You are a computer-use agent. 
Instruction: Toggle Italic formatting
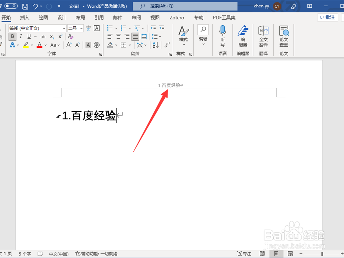pyautogui.click(x=21, y=37)
